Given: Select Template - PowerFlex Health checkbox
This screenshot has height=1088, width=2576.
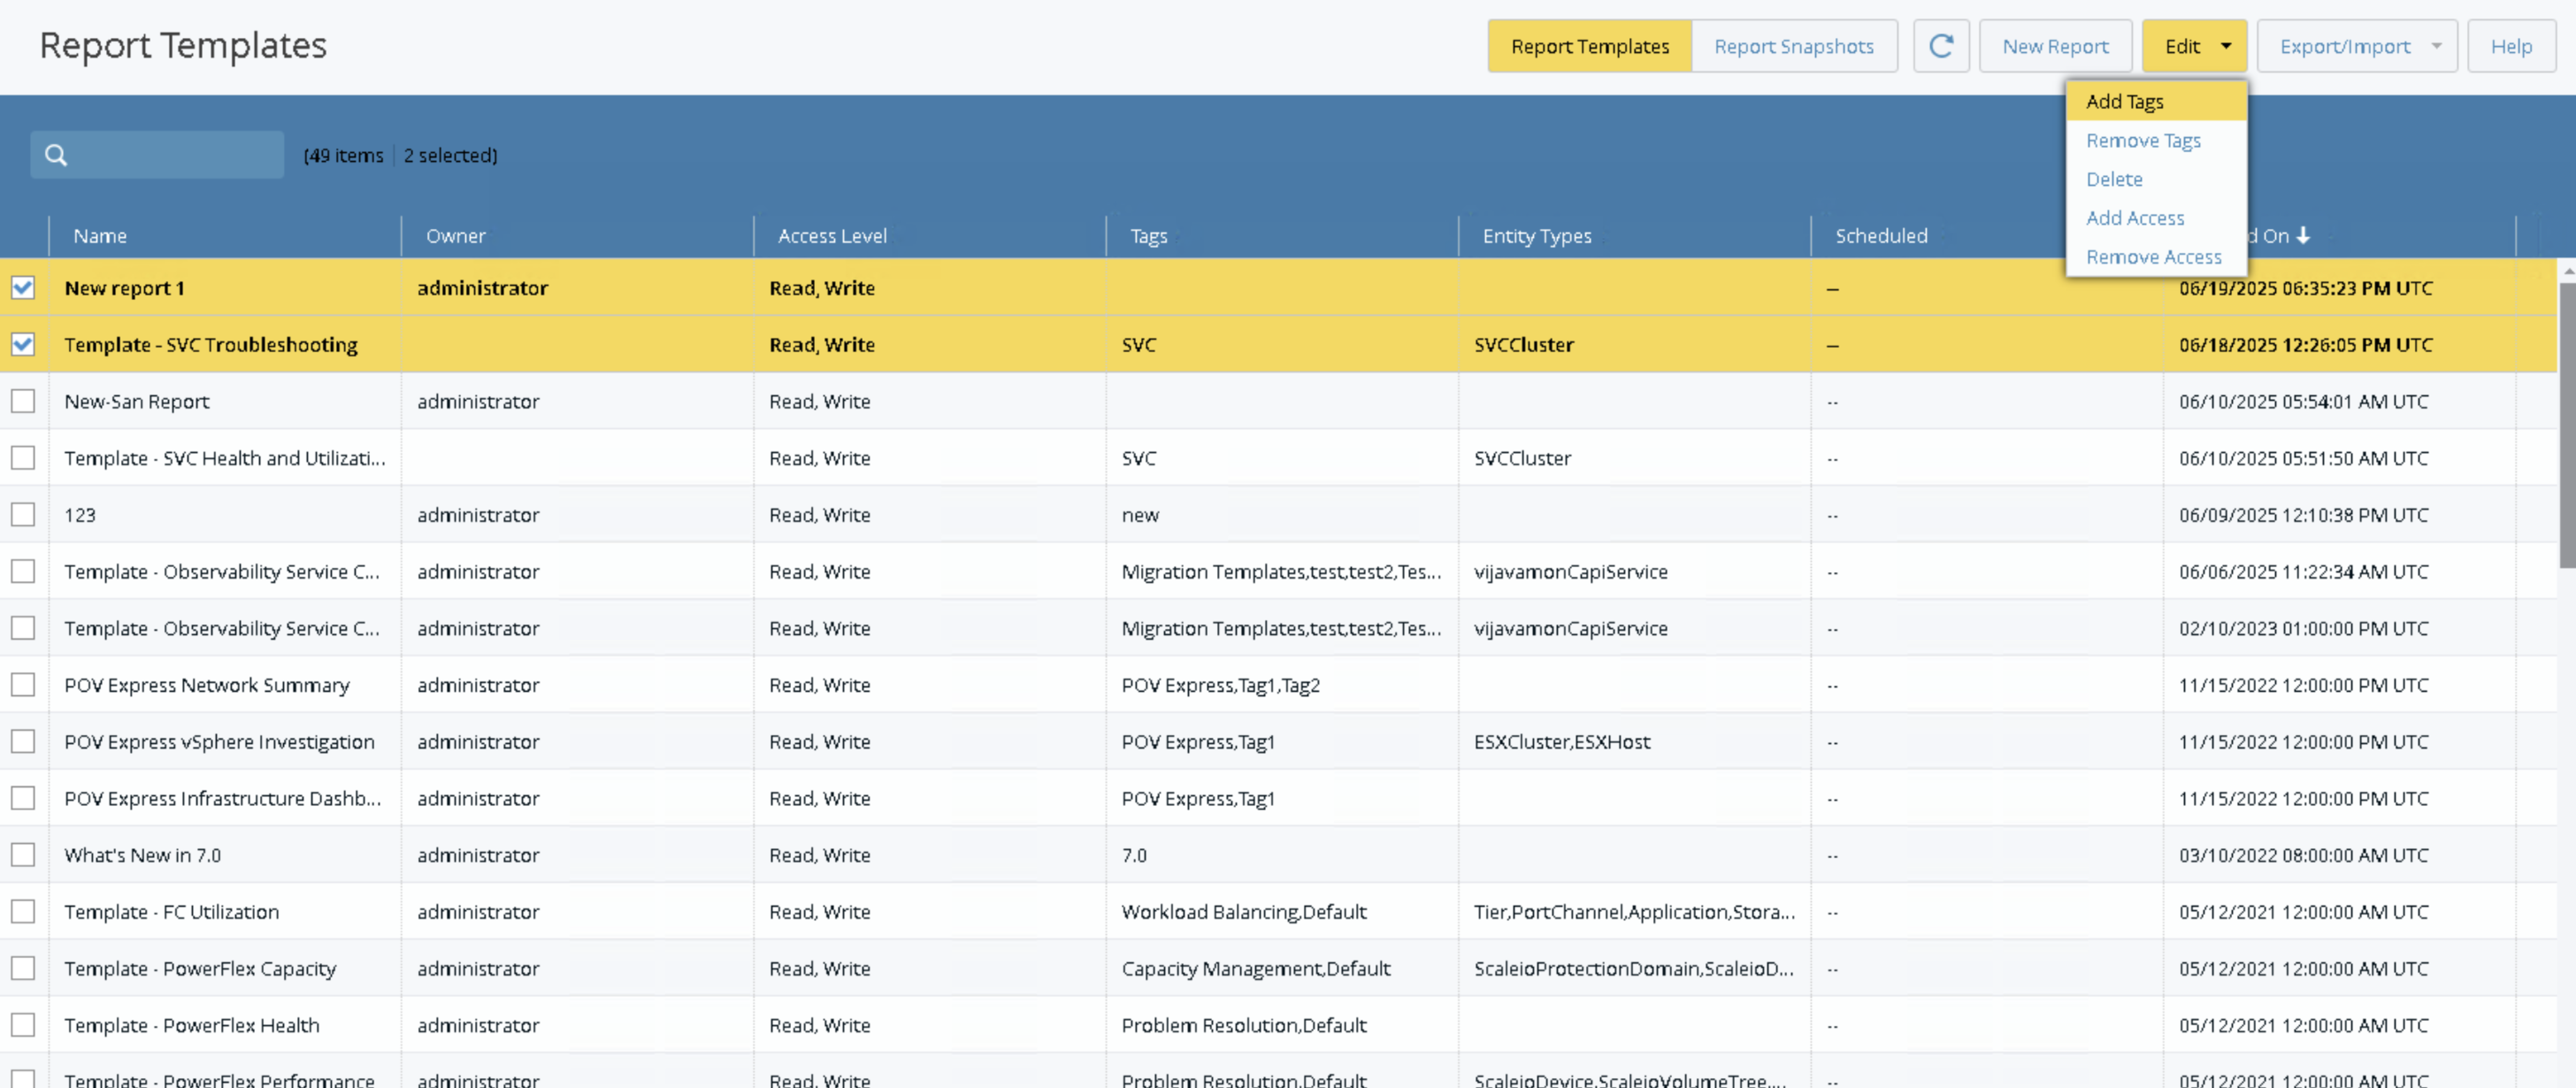Looking at the screenshot, I should tap(23, 1025).
